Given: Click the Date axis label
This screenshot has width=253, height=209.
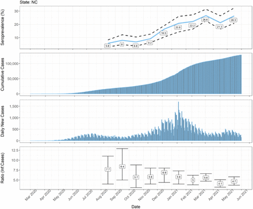Looking at the screenshot, I should pos(136,207).
